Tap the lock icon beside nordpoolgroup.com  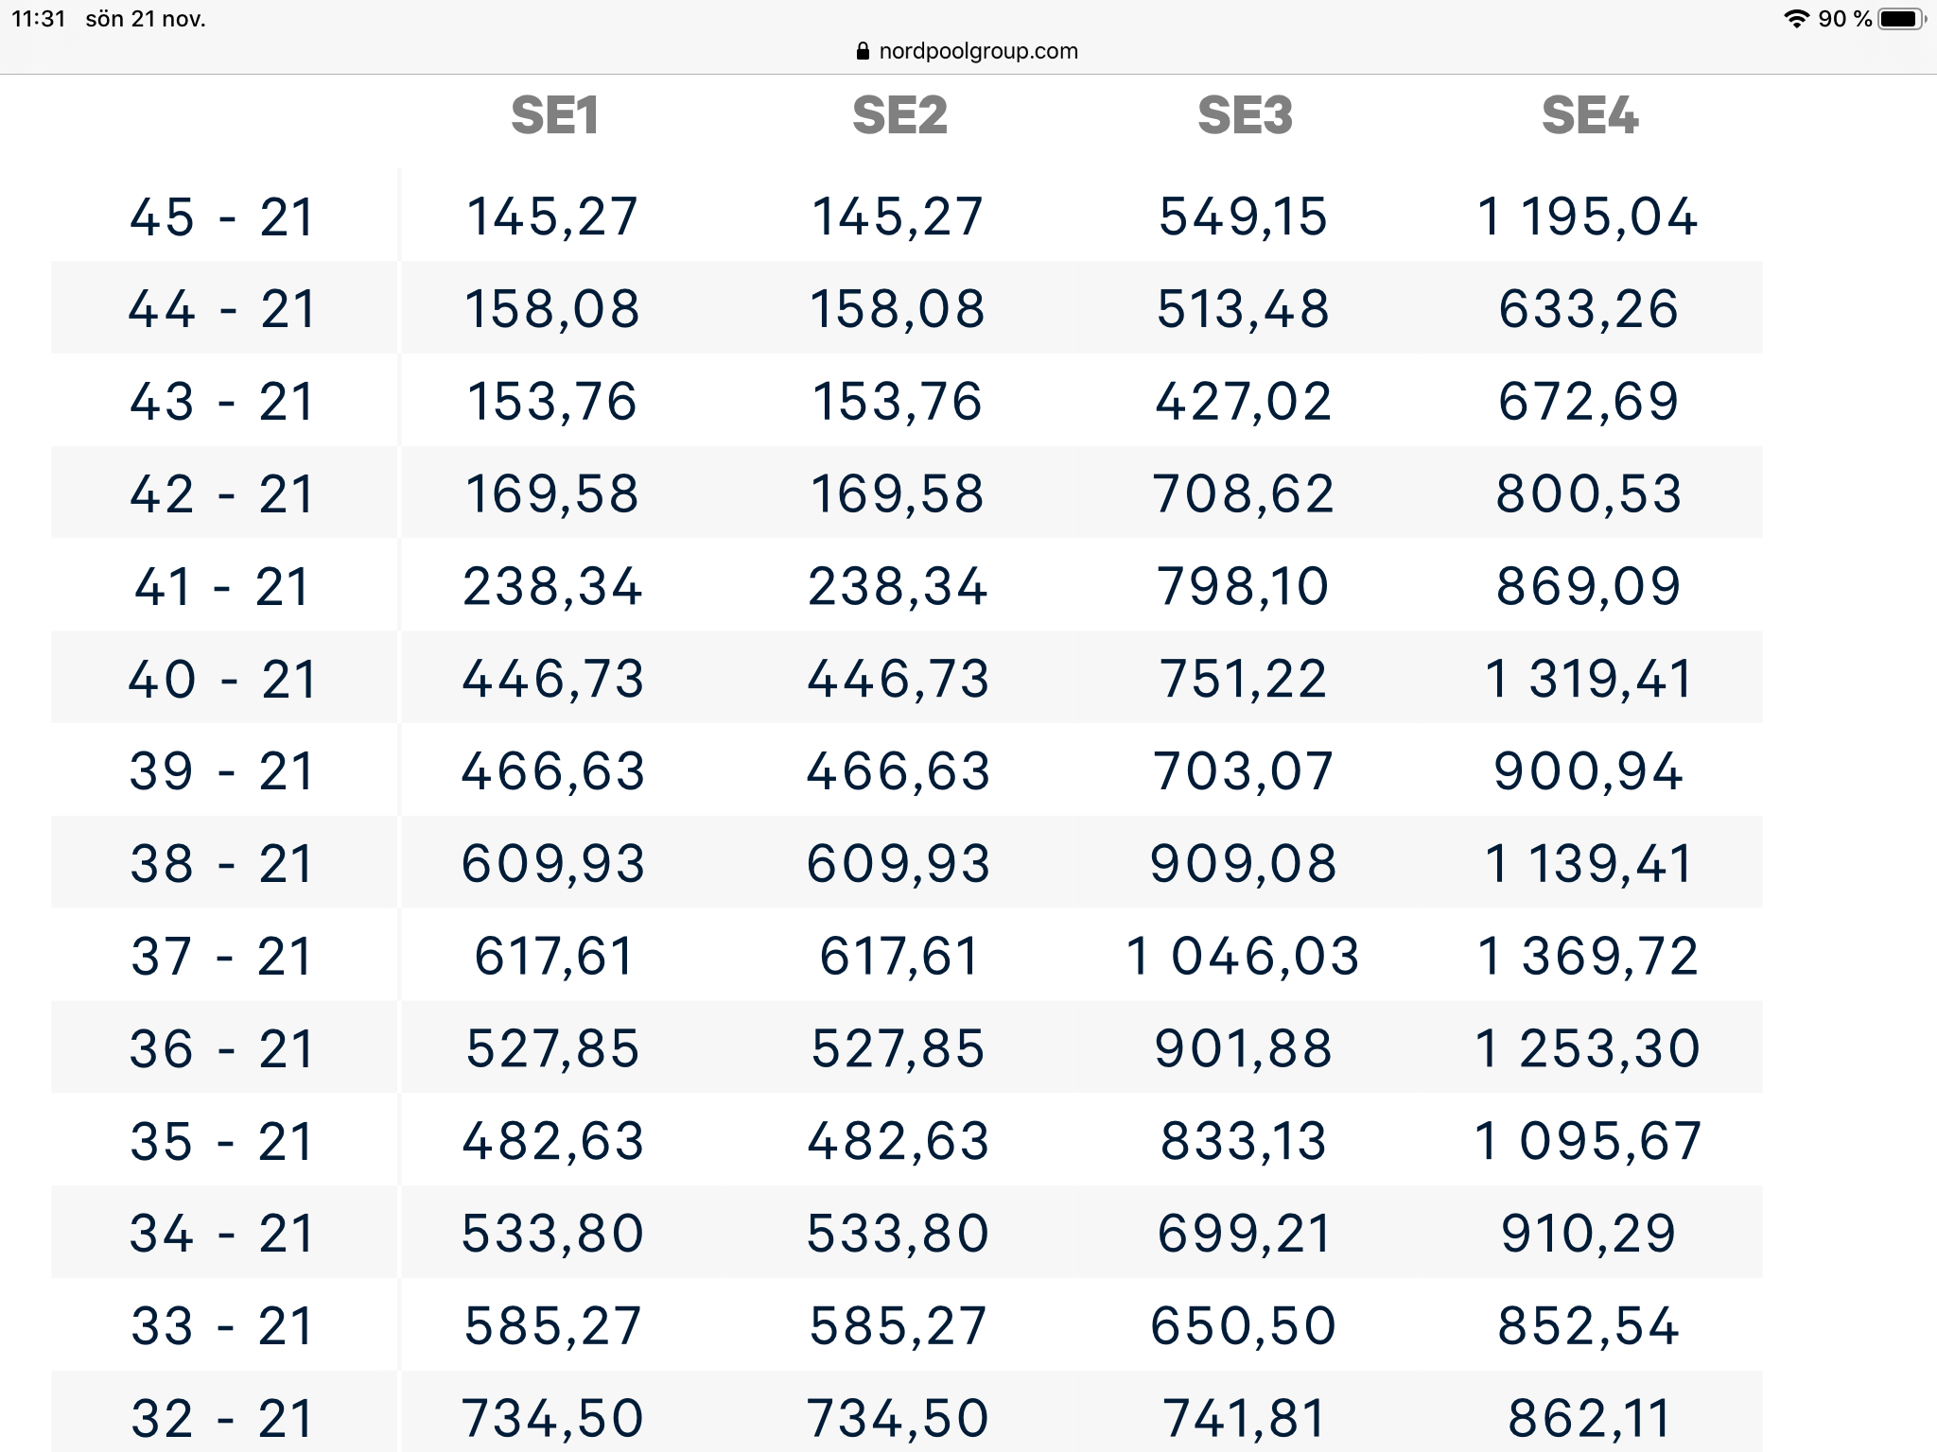862,51
